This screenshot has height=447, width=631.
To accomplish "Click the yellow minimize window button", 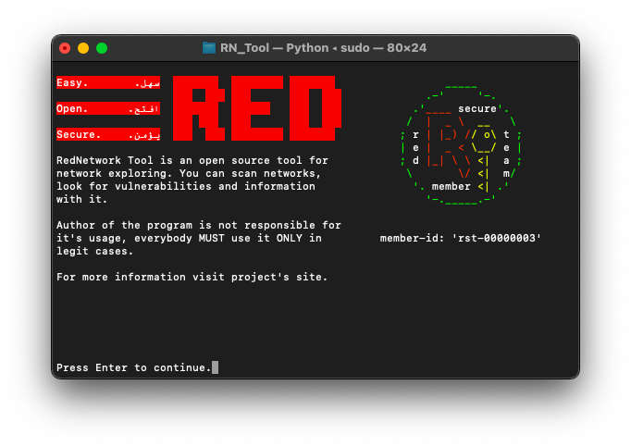I will (83, 48).
